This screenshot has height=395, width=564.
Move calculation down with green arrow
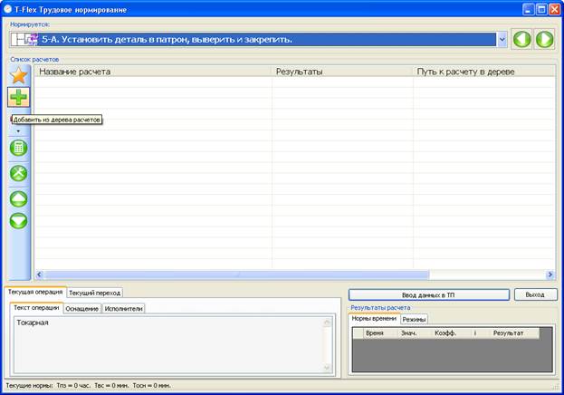(19, 221)
